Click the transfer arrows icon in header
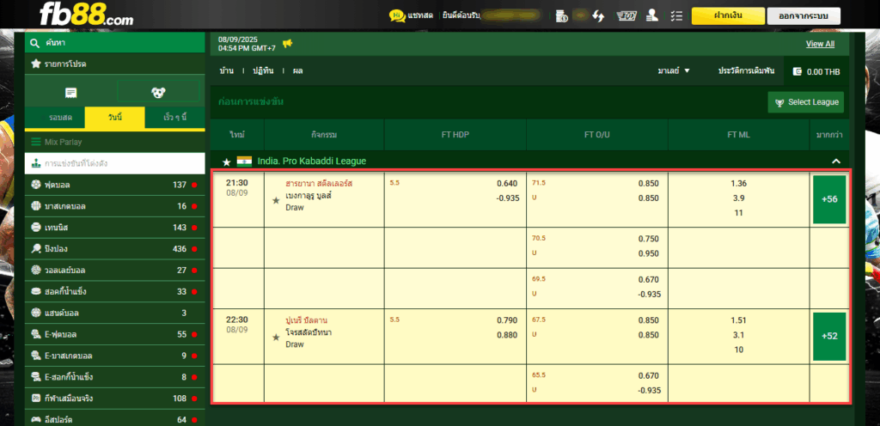Screen dimensions: 880x426 (598, 15)
